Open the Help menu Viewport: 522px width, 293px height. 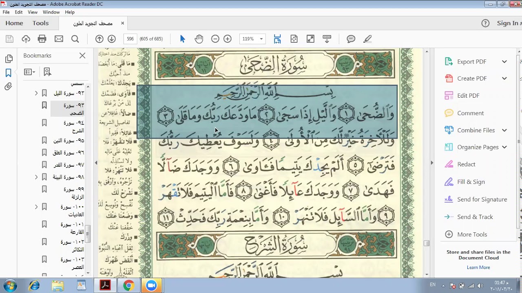pyautogui.click(x=70, y=12)
